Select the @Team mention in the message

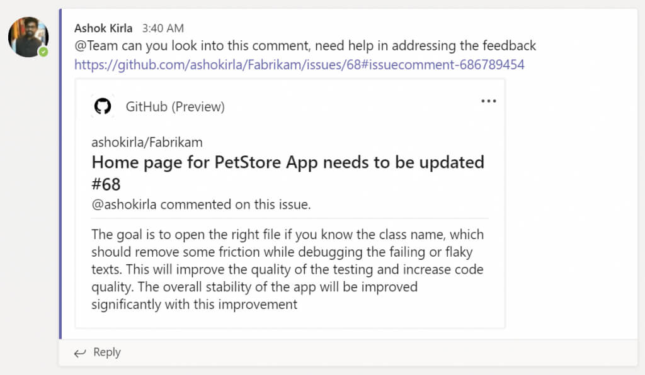coord(92,46)
